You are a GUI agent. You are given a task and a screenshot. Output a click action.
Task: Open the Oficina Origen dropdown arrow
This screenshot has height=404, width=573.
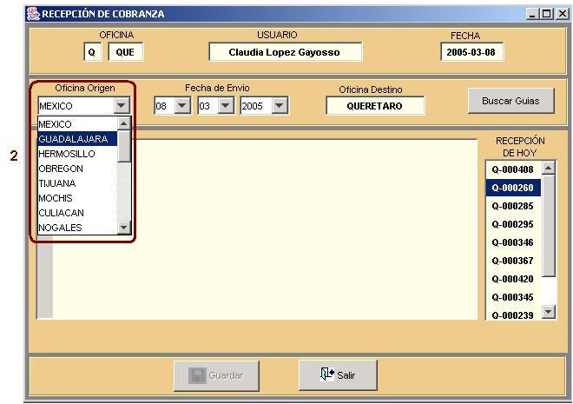tap(122, 106)
